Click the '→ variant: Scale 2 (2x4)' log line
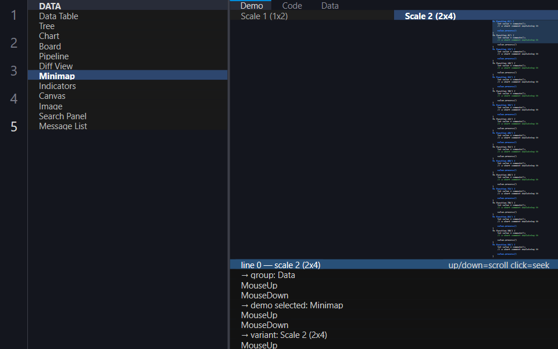 pos(284,335)
